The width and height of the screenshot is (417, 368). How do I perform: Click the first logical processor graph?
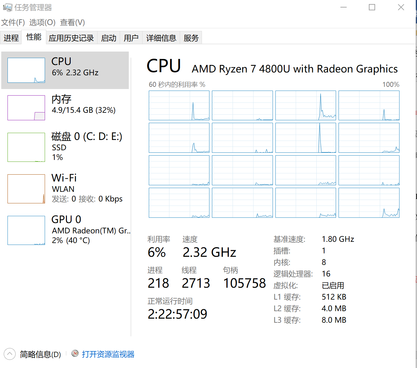click(179, 106)
